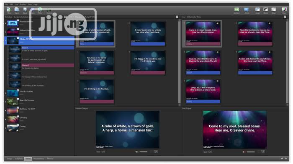Save the schedule with the Save icon
The image size is (293, 164).
tap(25, 10)
